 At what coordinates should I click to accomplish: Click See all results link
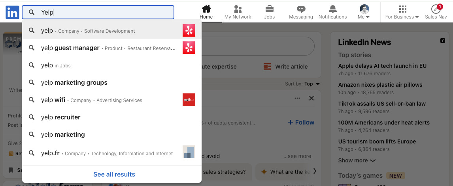point(114,174)
